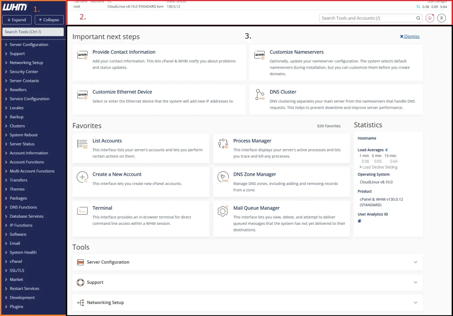Click the Customize Ethernet Device WHM icon
453x316 pixels.
[x=82, y=95]
